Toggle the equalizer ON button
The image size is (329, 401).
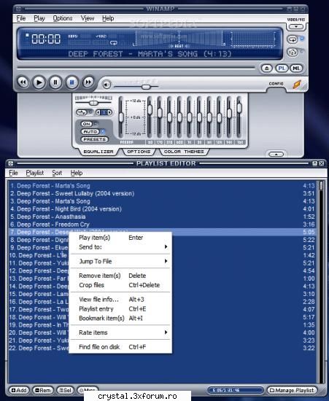(87, 124)
